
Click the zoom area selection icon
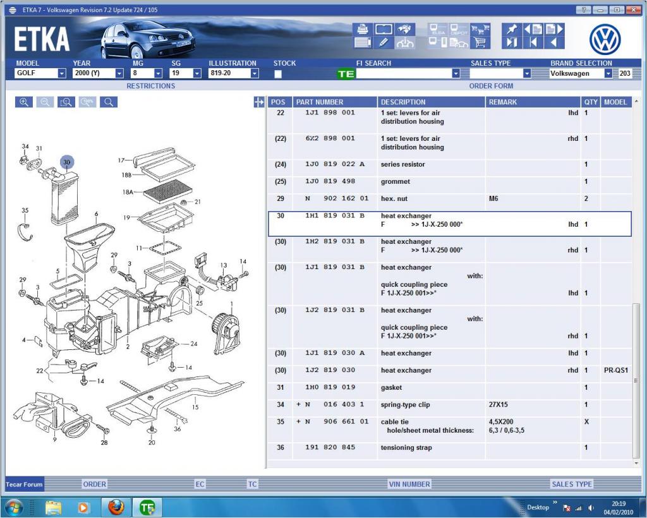[x=66, y=102]
